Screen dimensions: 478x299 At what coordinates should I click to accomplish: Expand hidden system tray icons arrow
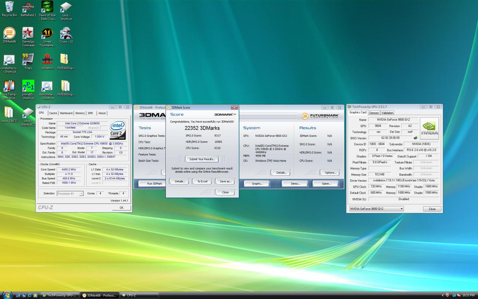coord(443,295)
